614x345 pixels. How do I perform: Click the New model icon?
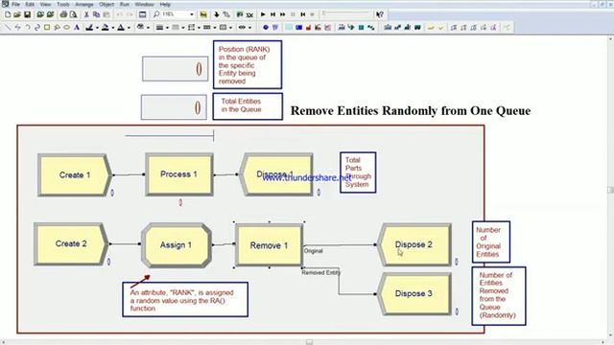tap(8, 14)
